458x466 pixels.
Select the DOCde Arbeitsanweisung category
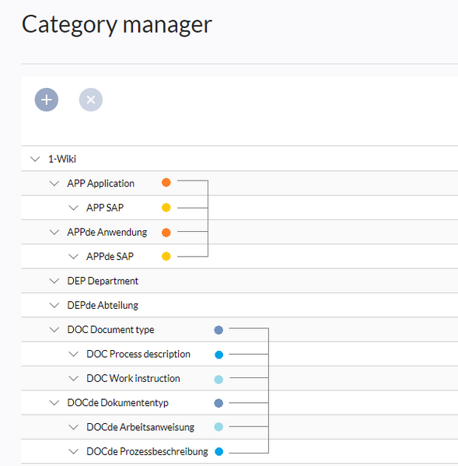coord(140,427)
